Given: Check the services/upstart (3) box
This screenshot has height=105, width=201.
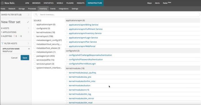Looking at the screenshot, I should (x=35, y=64).
